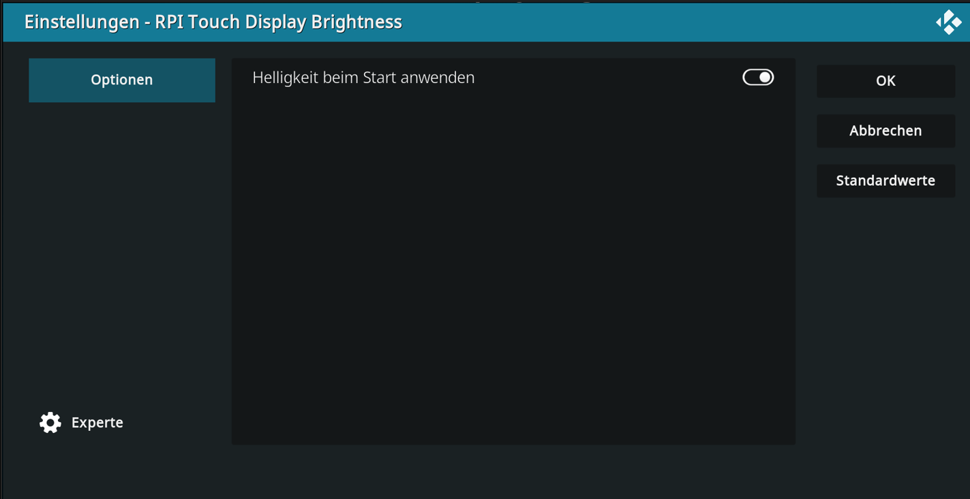Reset settings using the Standardwerte button
The image size is (970, 499).
tap(885, 181)
